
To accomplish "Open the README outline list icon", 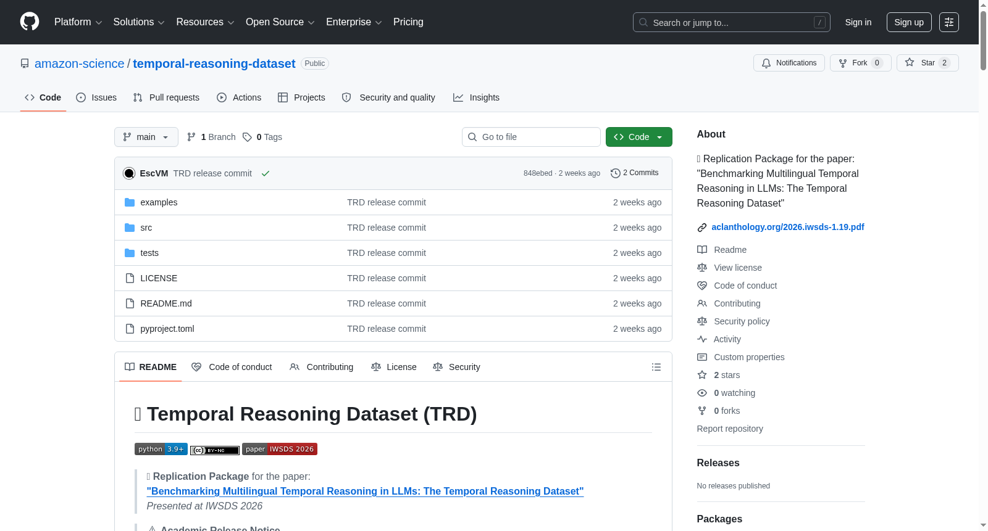I will click(656, 367).
